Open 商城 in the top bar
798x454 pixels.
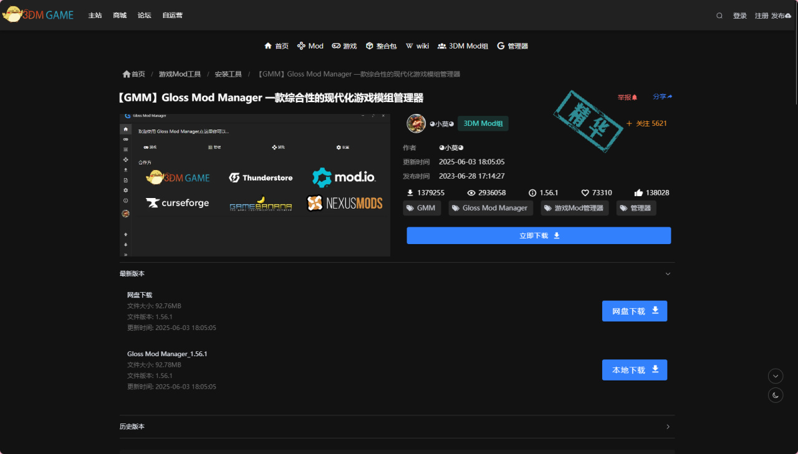(120, 16)
